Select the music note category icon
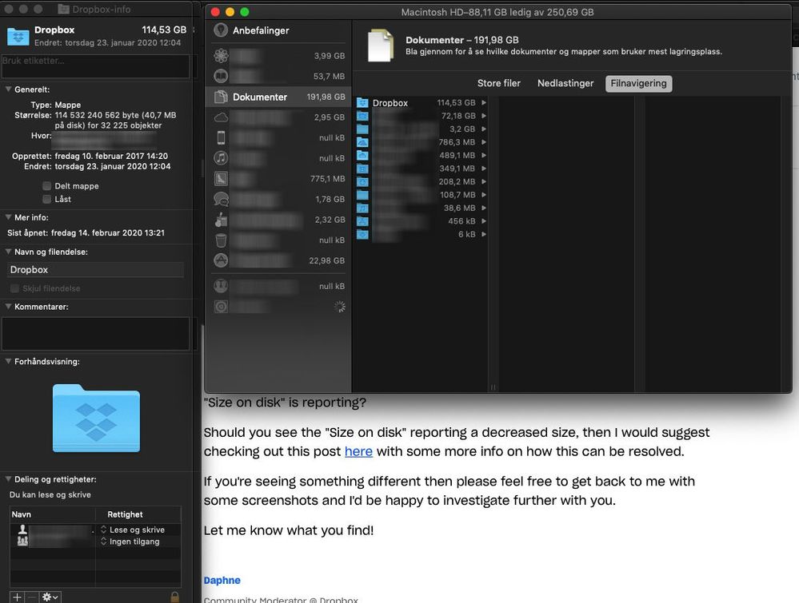The height and width of the screenshot is (603, 799). pyautogui.click(x=221, y=158)
